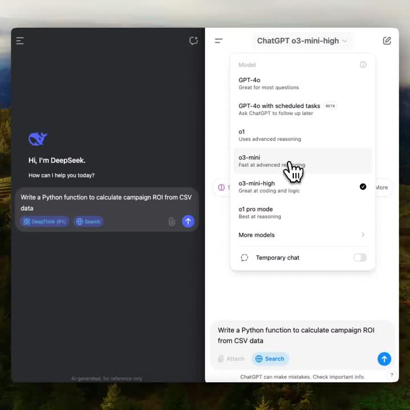410x410 pixels.
Task: Click the purple suggestion chip icon
Action: [x=221, y=187]
